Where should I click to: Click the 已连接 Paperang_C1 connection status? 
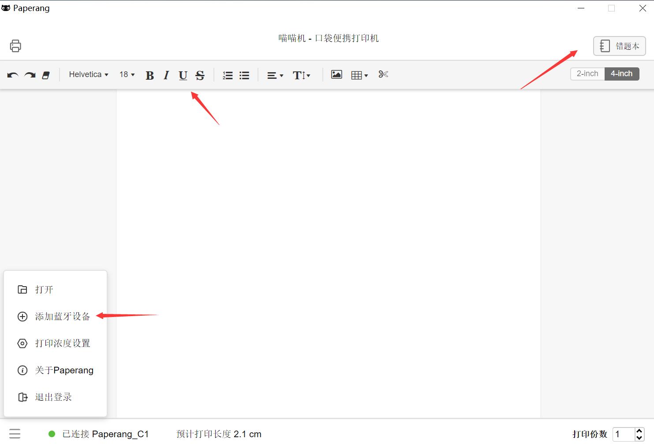point(99,434)
